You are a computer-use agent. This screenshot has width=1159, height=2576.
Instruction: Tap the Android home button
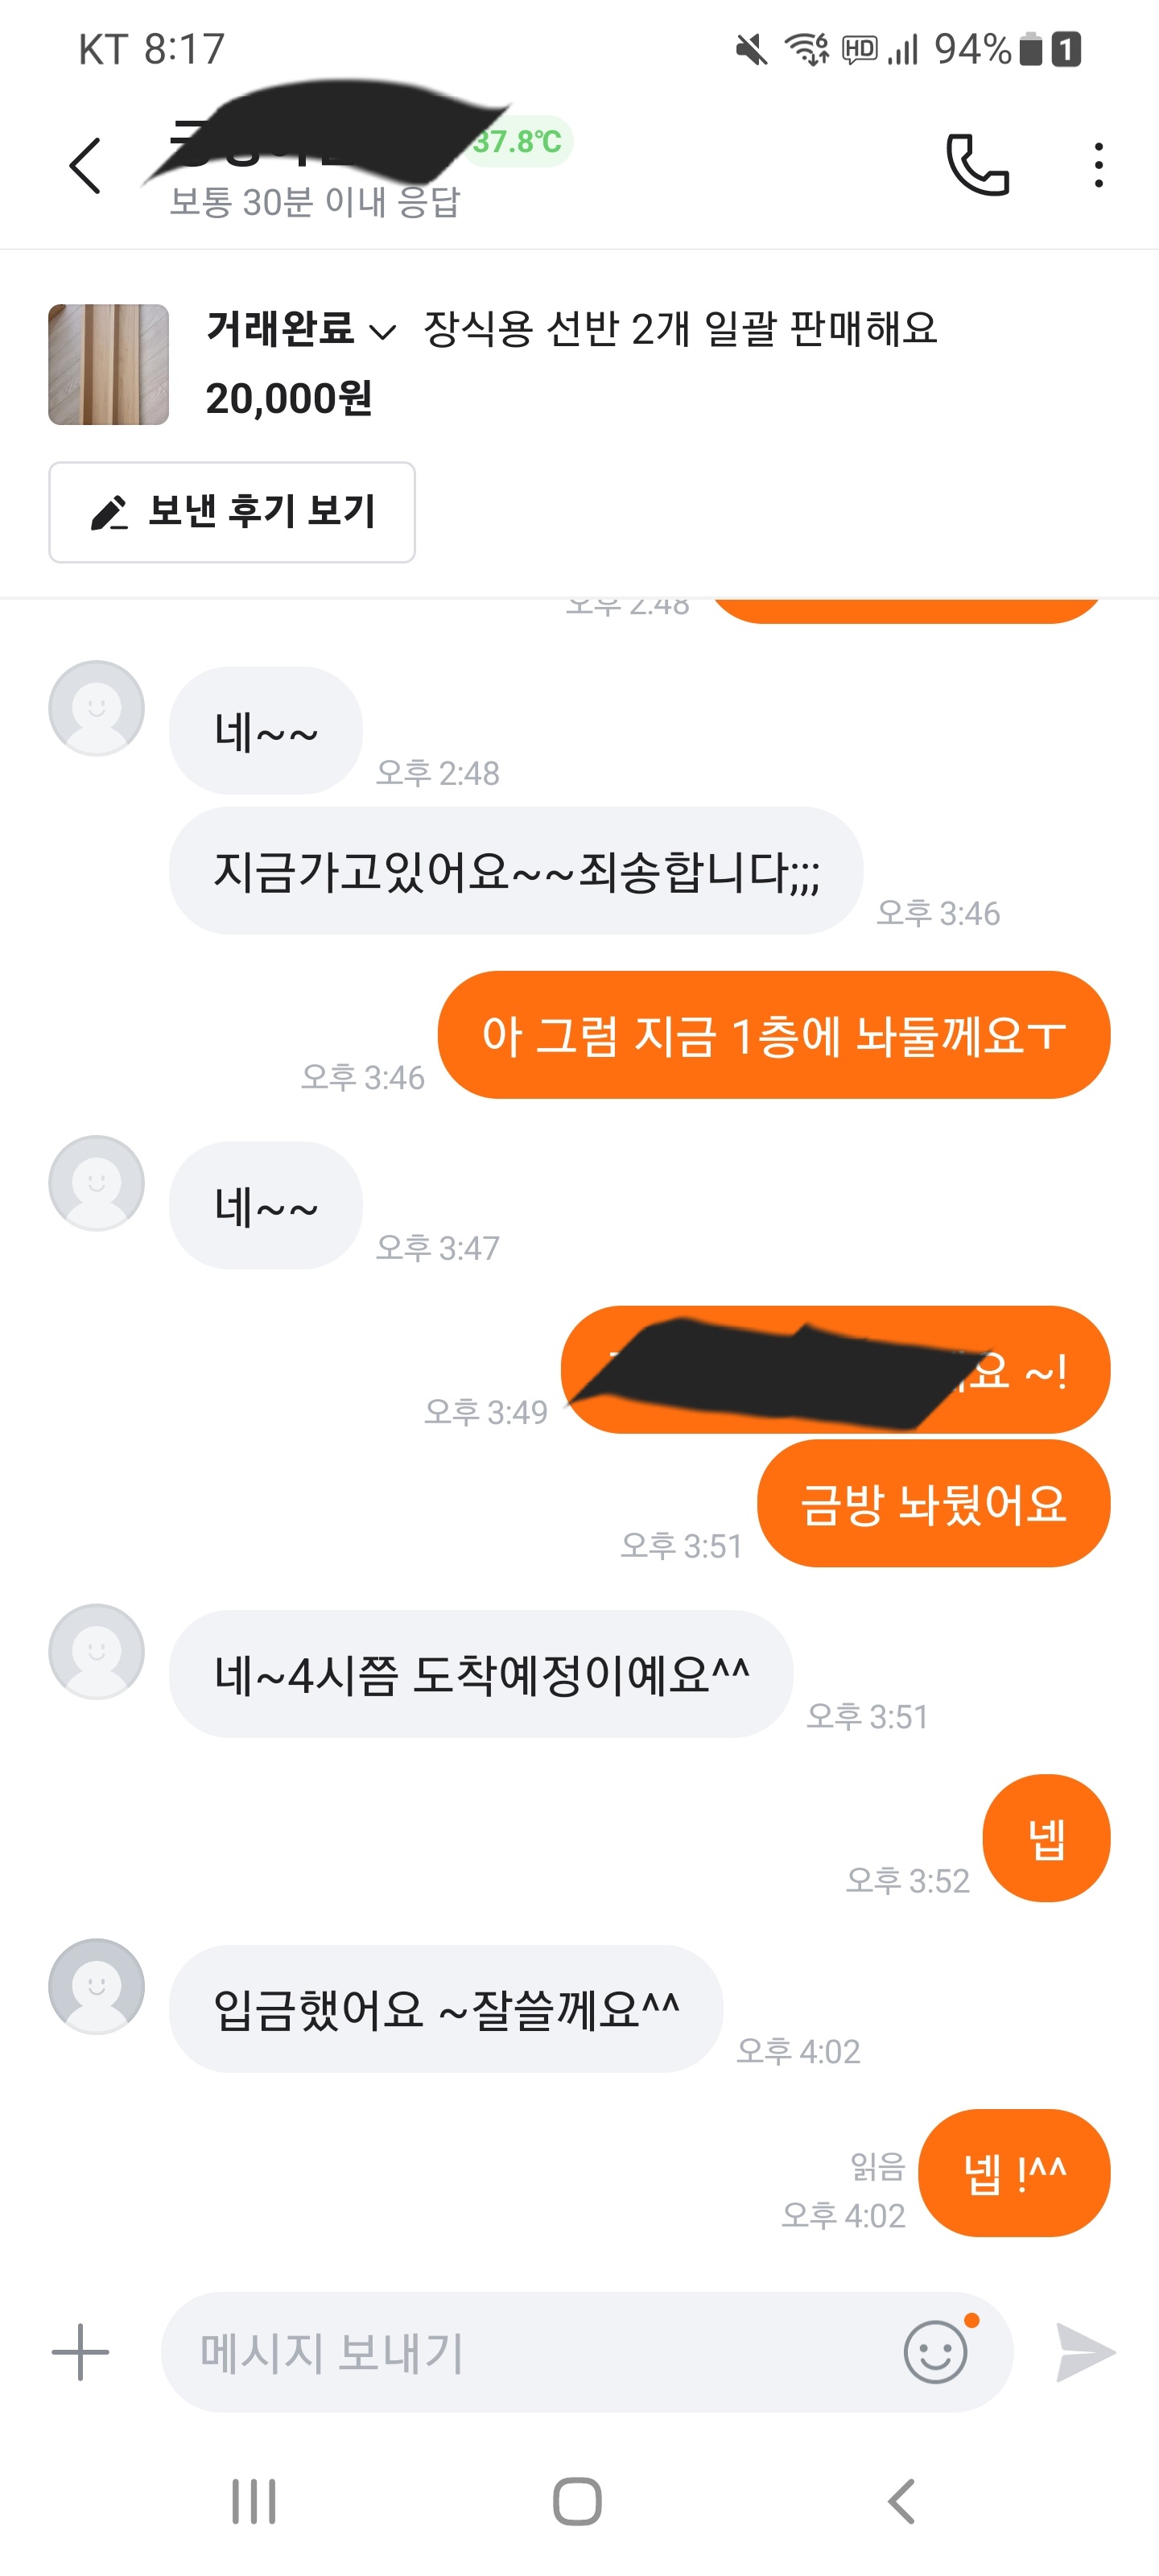[x=578, y=2502]
